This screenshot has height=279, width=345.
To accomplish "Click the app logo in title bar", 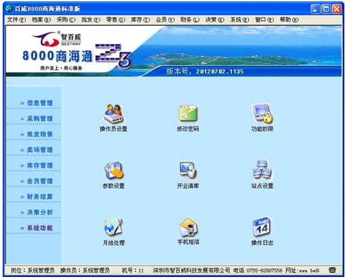I will [9, 9].
